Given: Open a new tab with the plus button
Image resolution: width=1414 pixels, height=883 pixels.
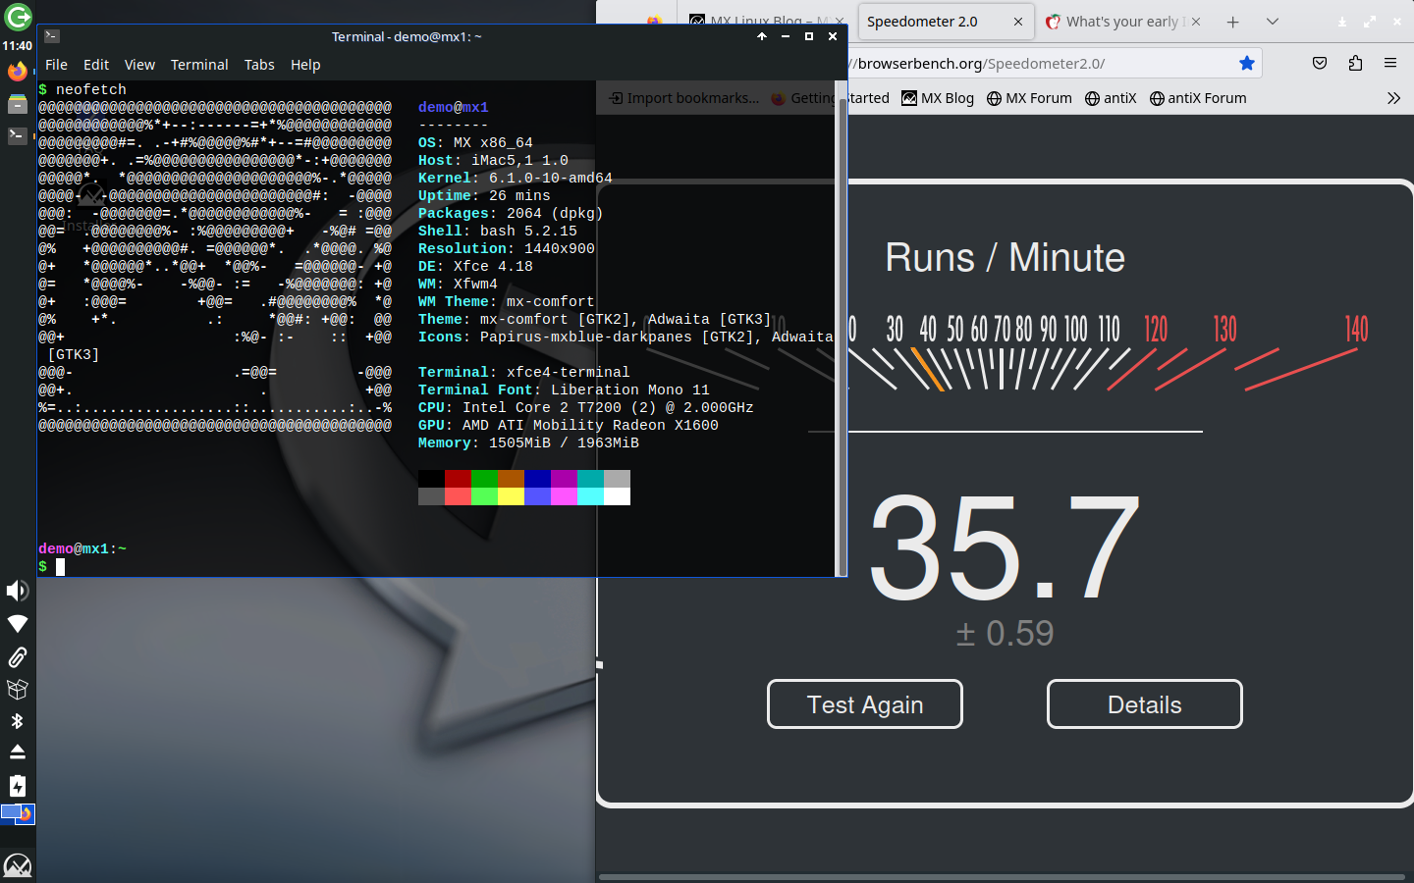Looking at the screenshot, I should (x=1233, y=22).
